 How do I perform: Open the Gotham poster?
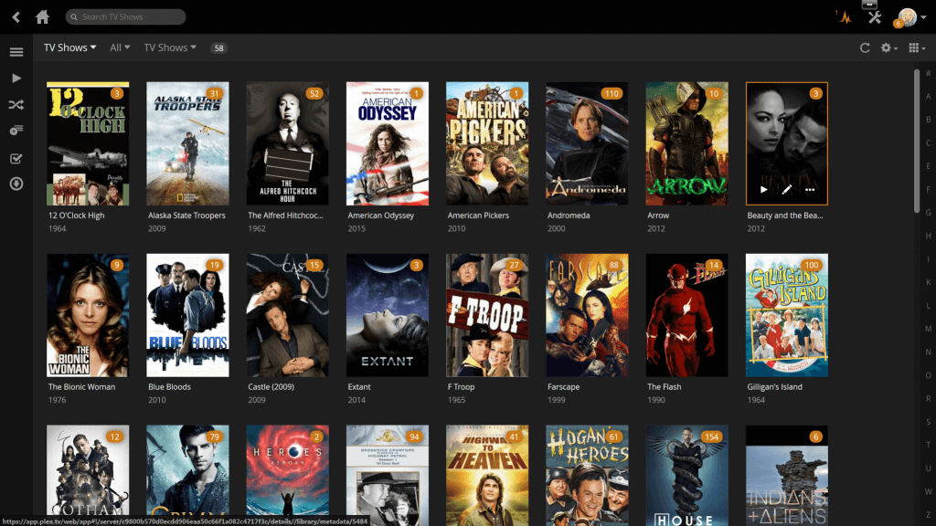pos(88,475)
